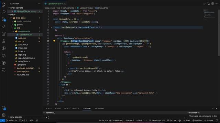Click the components breadcrumb segment

click(x=68, y=8)
